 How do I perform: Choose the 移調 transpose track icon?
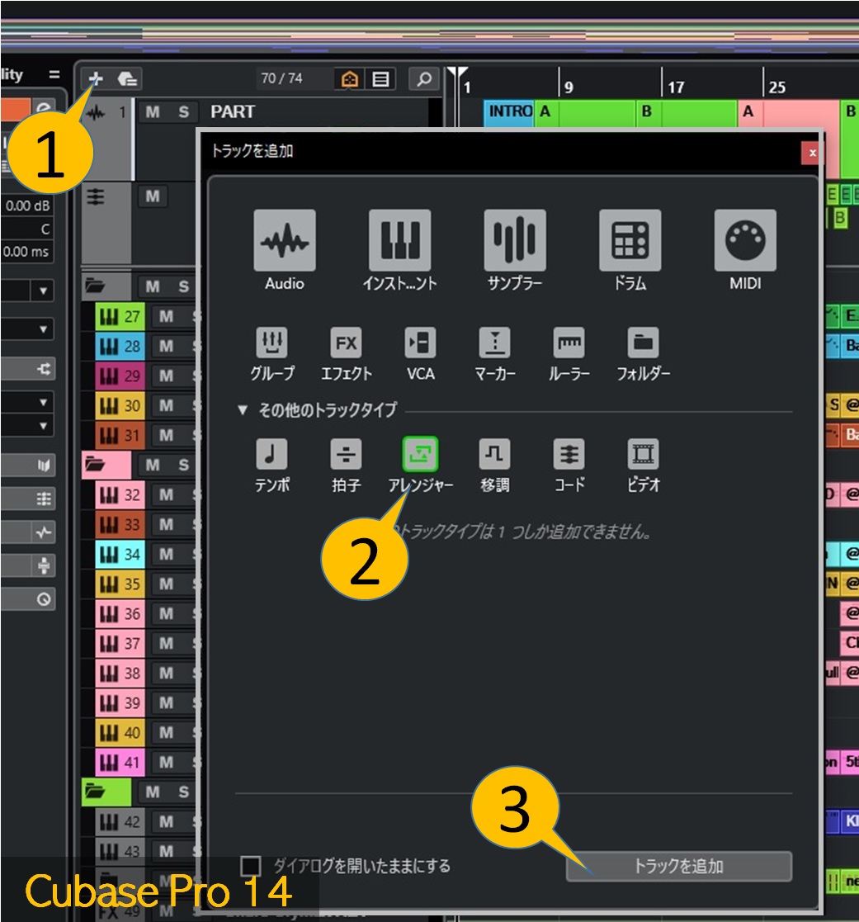point(495,454)
